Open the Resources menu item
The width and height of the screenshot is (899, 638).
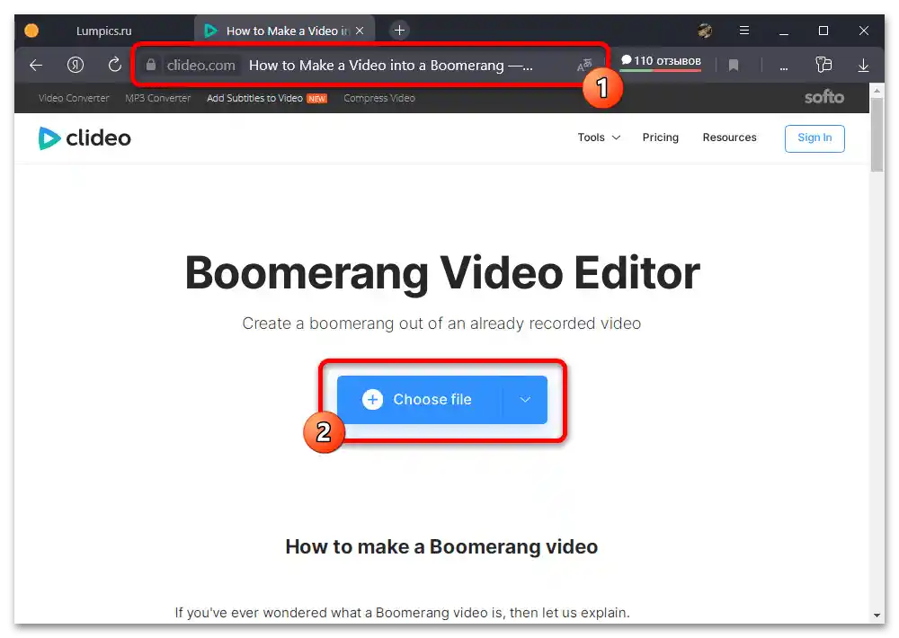click(729, 137)
